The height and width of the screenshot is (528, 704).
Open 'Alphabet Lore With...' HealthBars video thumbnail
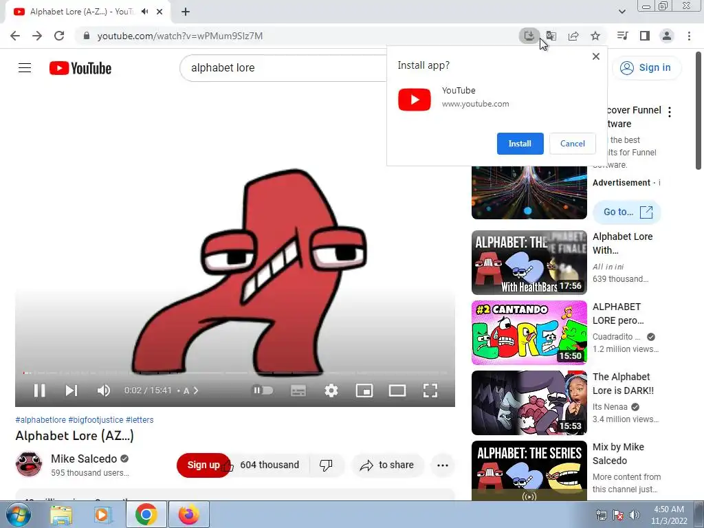tap(529, 263)
